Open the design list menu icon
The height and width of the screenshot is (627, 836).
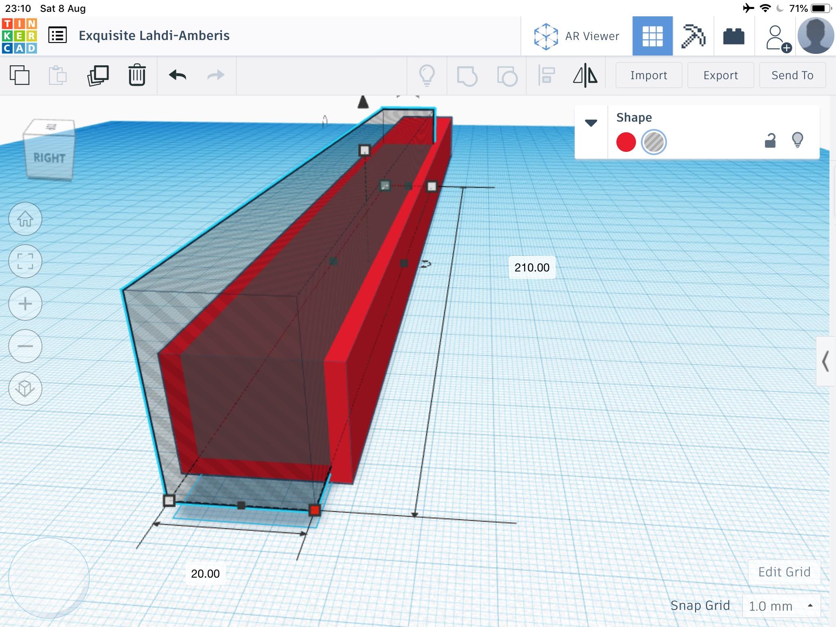(x=58, y=36)
